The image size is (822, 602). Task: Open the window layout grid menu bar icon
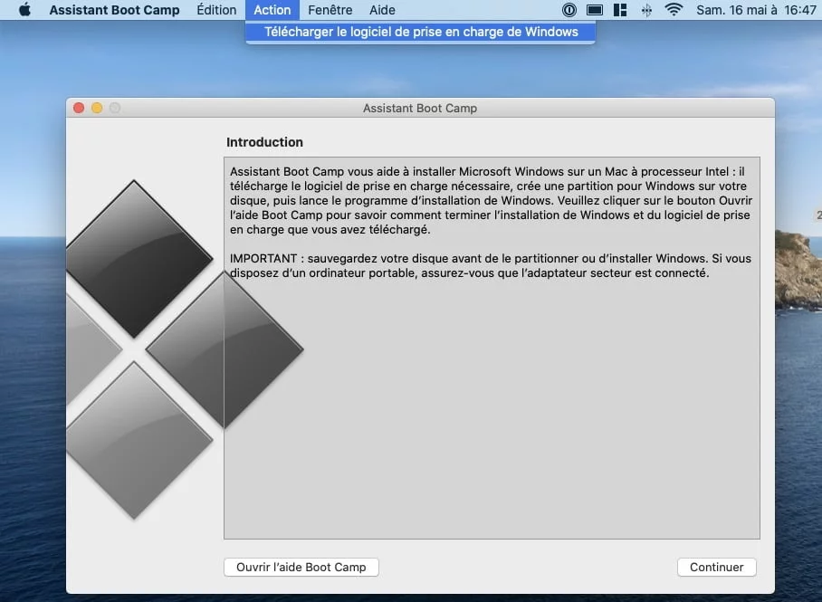620,10
